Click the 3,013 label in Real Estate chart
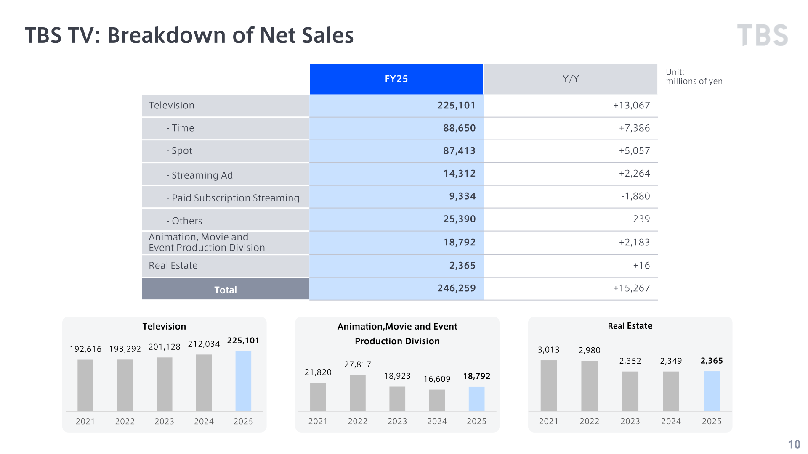This screenshot has width=808, height=454. pos(549,350)
